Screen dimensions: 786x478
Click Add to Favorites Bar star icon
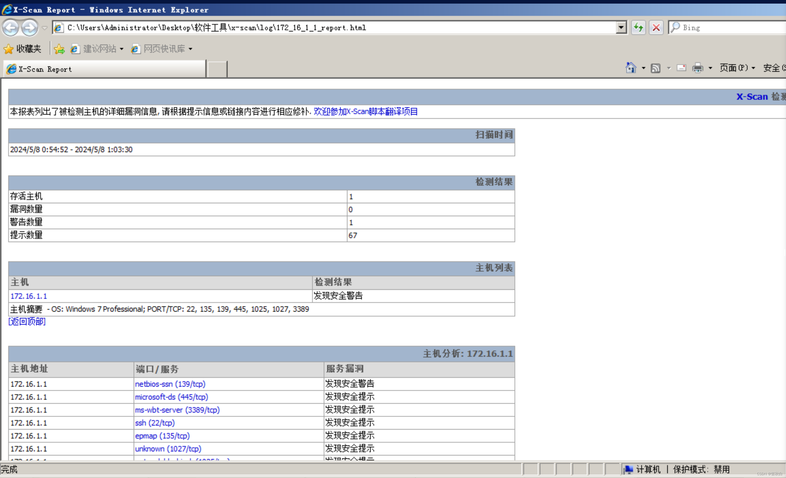pos(59,49)
